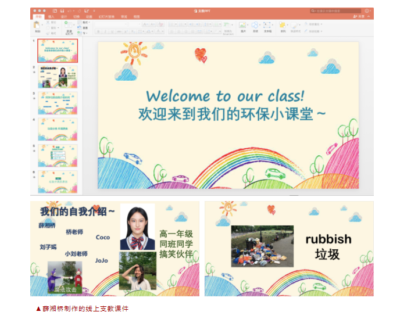
Task: Click the Text Box (文本框) icon
Action: pos(267,25)
